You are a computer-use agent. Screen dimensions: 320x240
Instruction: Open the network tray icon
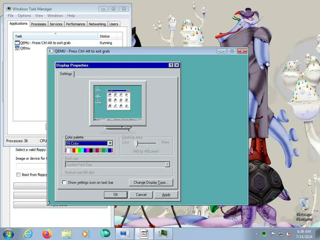(281, 234)
